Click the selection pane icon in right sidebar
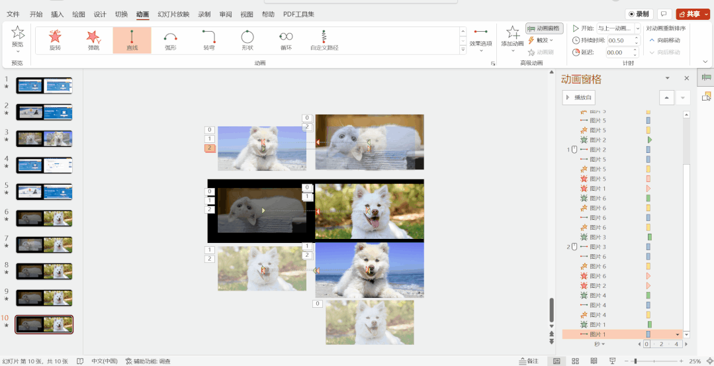The image size is (714, 366). (x=706, y=96)
